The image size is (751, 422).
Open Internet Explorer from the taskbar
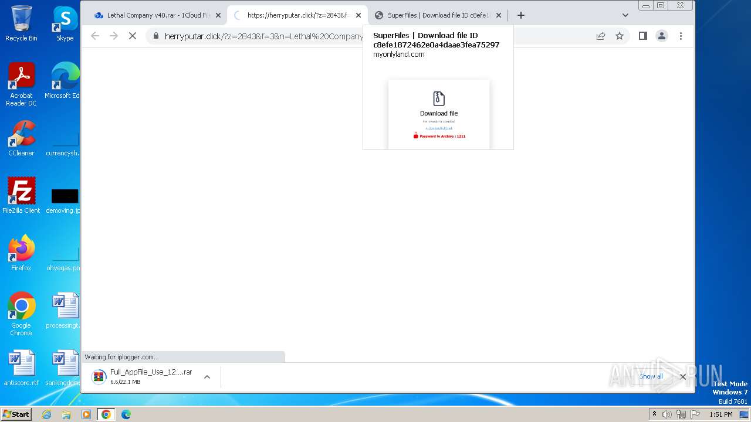click(47, 414)
